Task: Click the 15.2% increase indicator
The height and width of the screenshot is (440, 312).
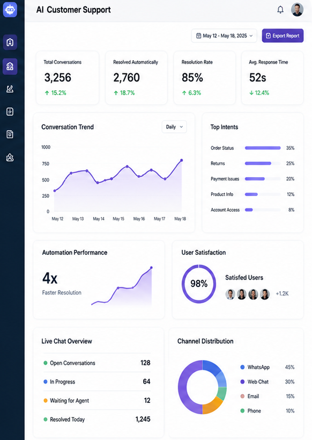Action: click(x=55, y=93)
